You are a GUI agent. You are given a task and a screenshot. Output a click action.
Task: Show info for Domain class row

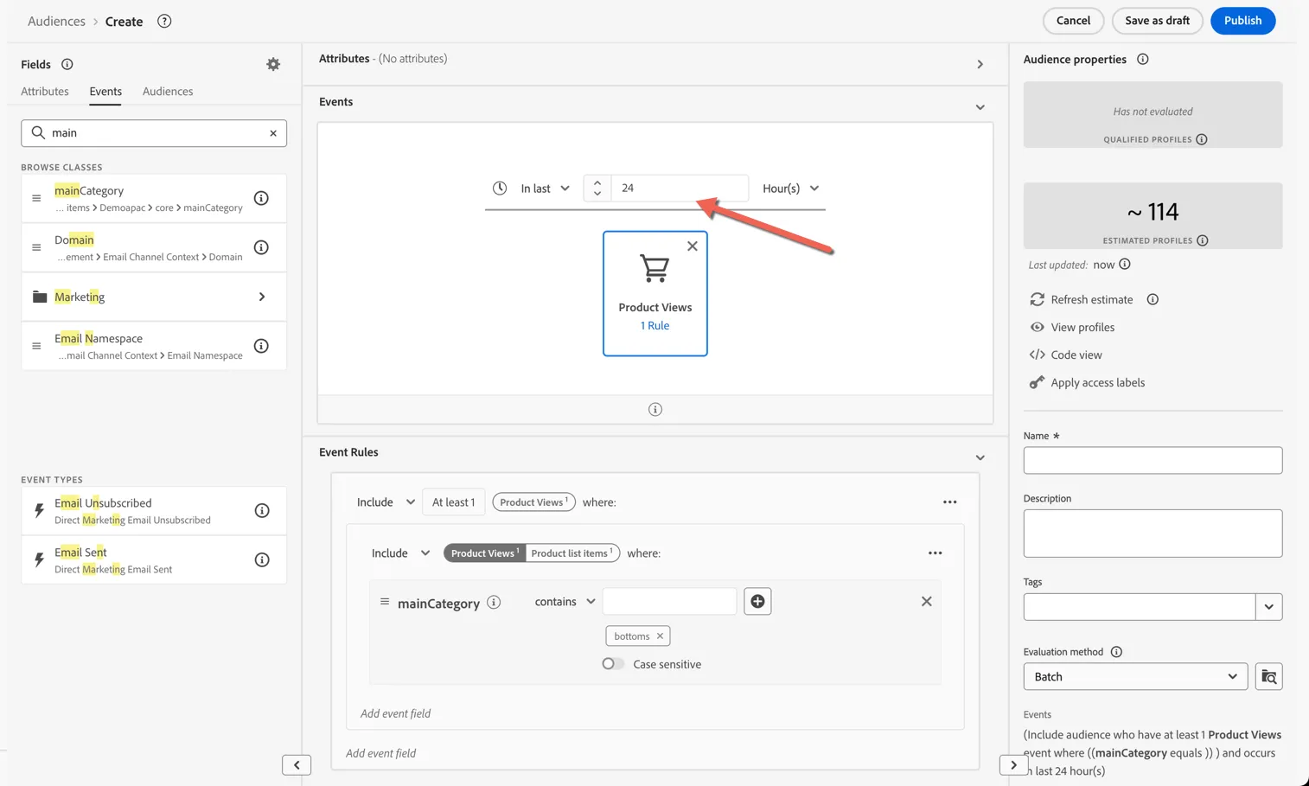coord(261,247)
